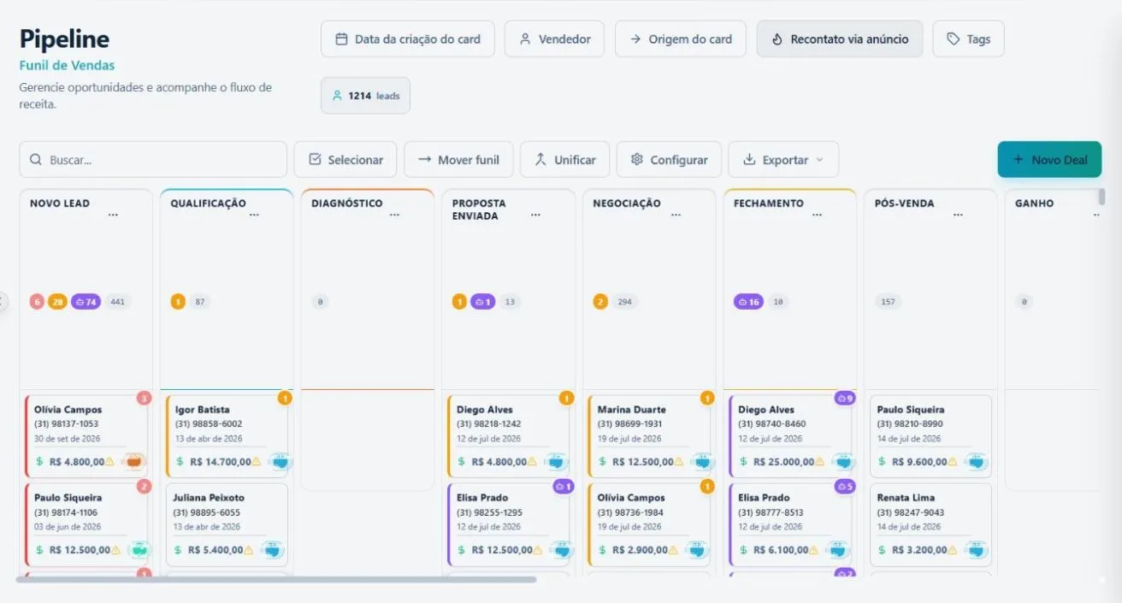Click the Ganho column header
Screen dimensions: 1122x603
1034,204
